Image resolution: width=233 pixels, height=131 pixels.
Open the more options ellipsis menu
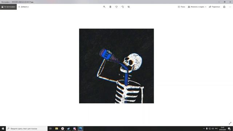tap(230, 7)
